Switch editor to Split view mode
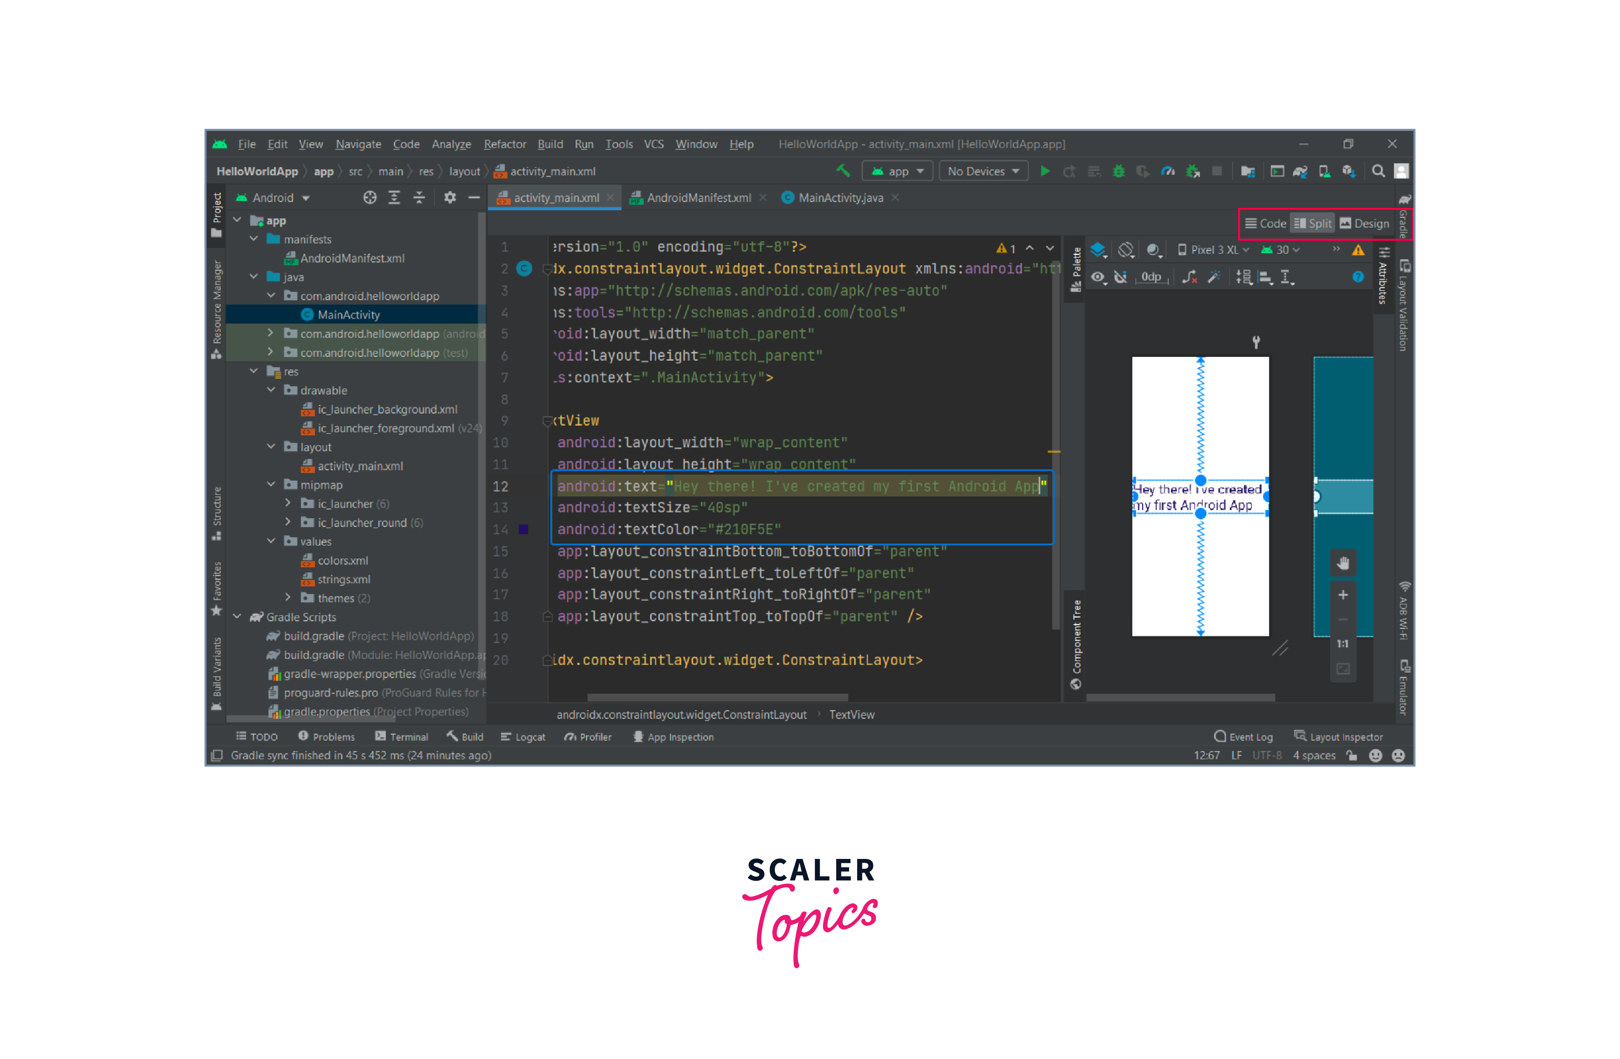The height and width of the screenshot is (1059, 1620). [1313, 223]
